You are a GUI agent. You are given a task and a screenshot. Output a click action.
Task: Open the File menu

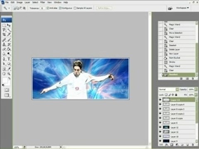tap(7, 2)
